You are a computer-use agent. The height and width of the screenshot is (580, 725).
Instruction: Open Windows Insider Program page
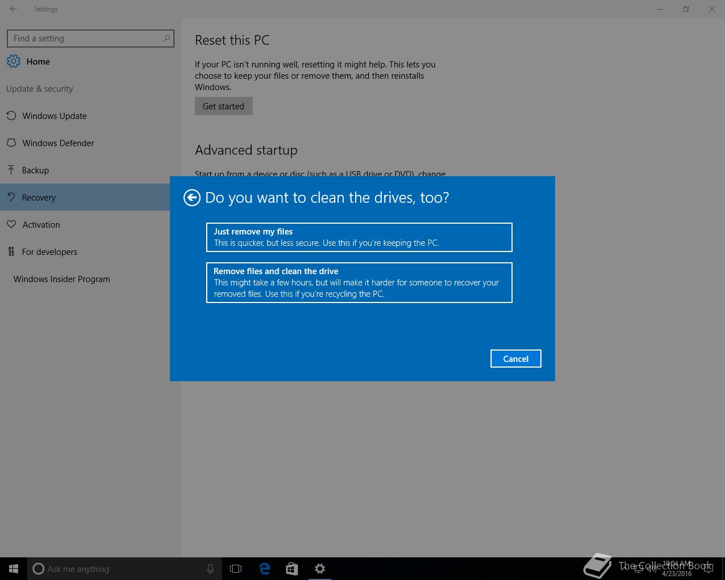tap(85, 279)
